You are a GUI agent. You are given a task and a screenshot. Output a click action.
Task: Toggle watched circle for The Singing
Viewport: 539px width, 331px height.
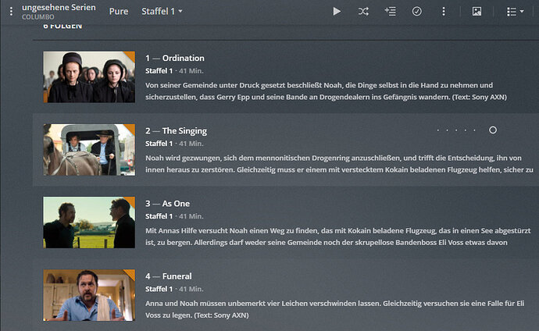tap(493, 130)
